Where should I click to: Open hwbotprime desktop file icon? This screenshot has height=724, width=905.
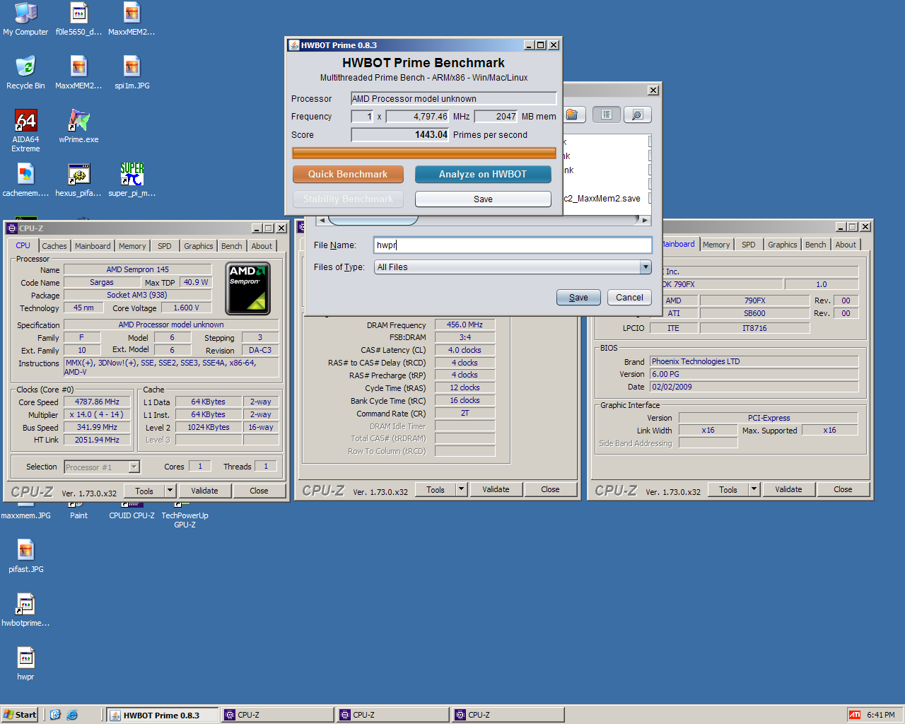coord(25,610)
